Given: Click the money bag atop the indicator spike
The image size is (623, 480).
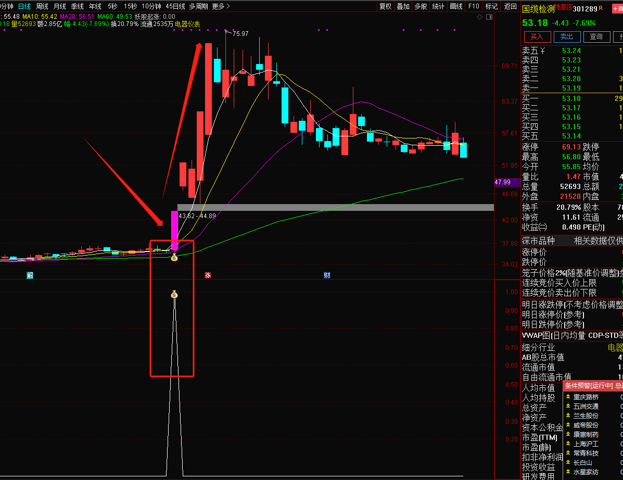Looking at the screenshot, I should coord(174,295).
